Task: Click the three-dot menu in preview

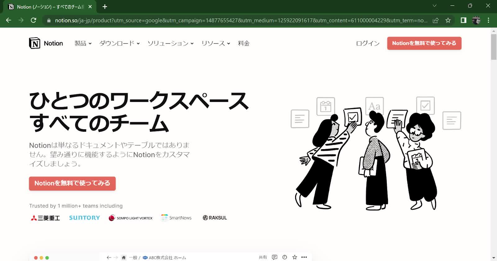Action: click(x=304, y=257)
